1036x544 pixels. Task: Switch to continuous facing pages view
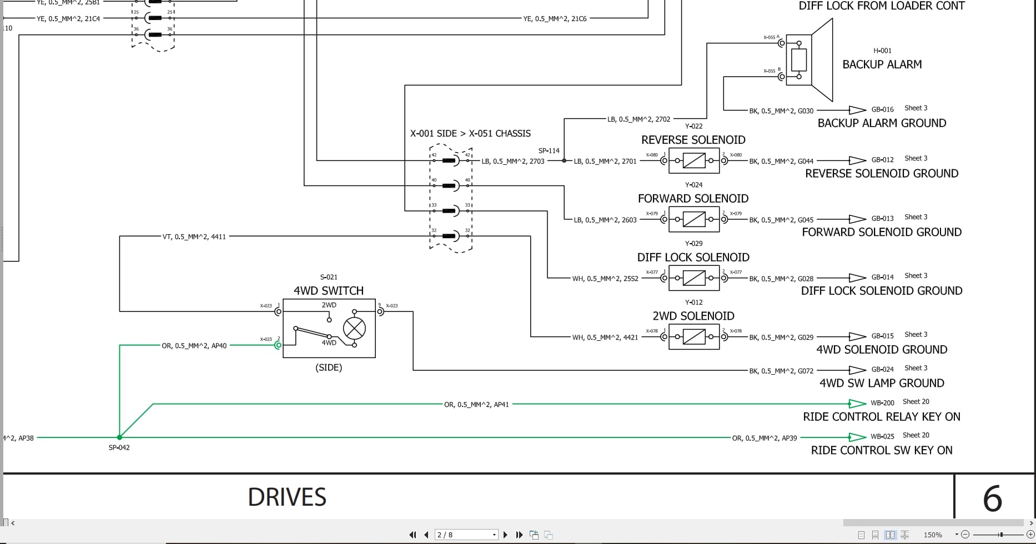click(904, 535)
